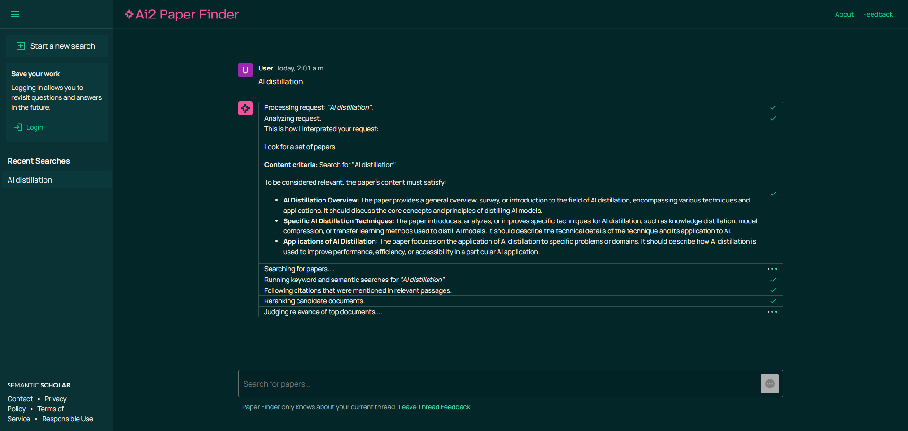Click Applications of AI Distillation bullet heading
The image size is (908, 431).
(330, 241)
